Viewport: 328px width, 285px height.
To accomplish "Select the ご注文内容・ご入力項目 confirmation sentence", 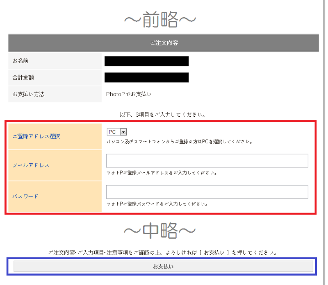I will pos(163,253).
